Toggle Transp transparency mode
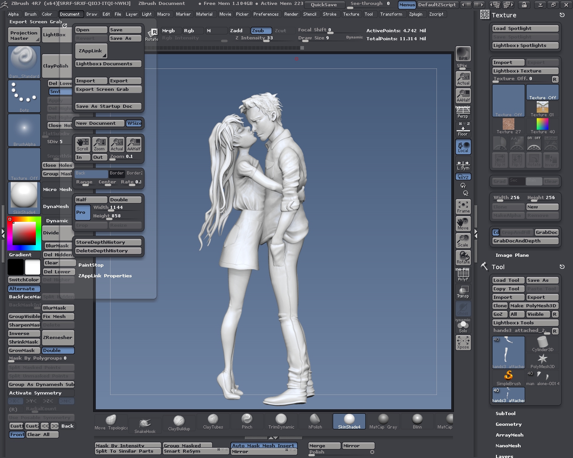The height and width of the screenshot is (458, 573). tap(463, 292)
